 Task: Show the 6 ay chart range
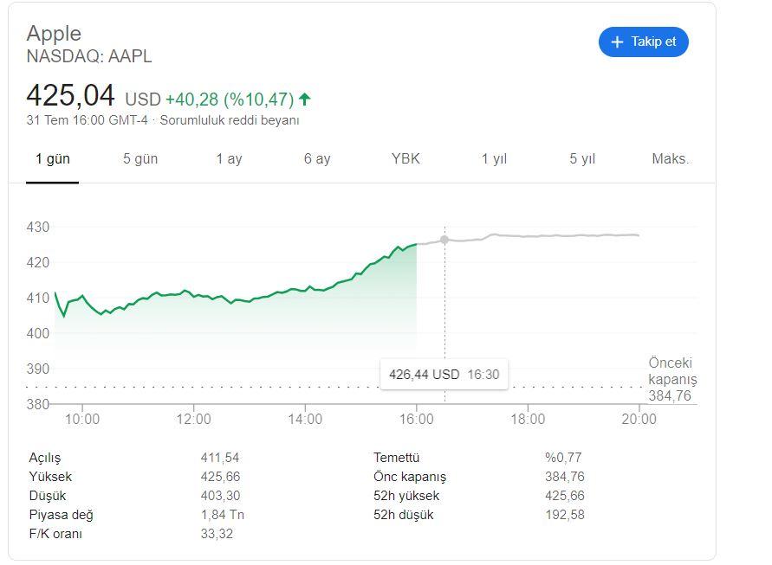point(317,159)
